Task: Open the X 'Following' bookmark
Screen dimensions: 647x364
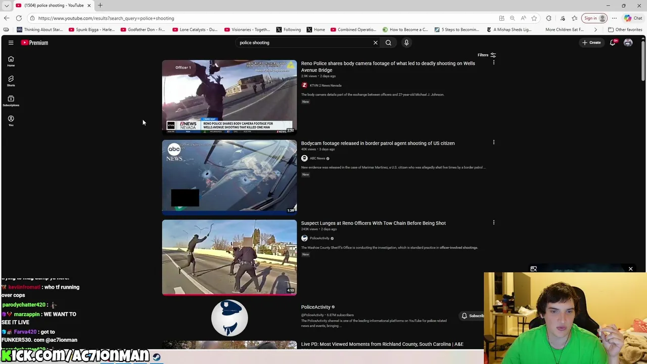Action: point(289,29)
